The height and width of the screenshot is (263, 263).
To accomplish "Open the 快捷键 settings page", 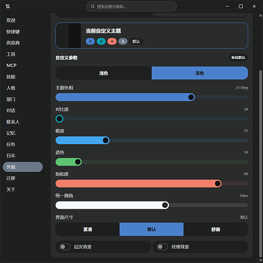I will [x=13, y=32].
